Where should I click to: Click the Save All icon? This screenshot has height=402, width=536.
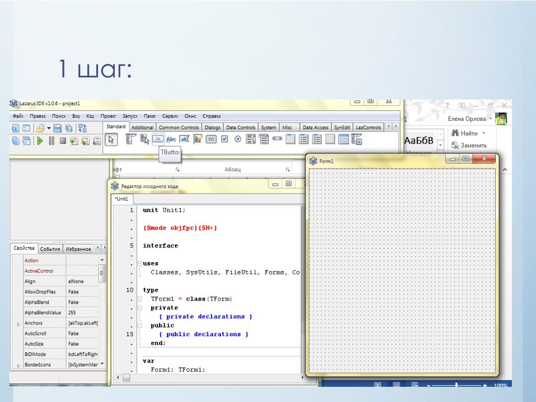coord(69,128)
